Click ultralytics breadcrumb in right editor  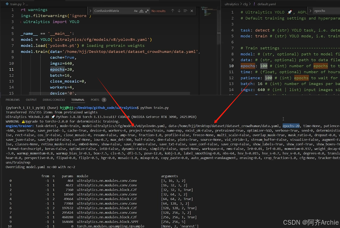[232, 4]
